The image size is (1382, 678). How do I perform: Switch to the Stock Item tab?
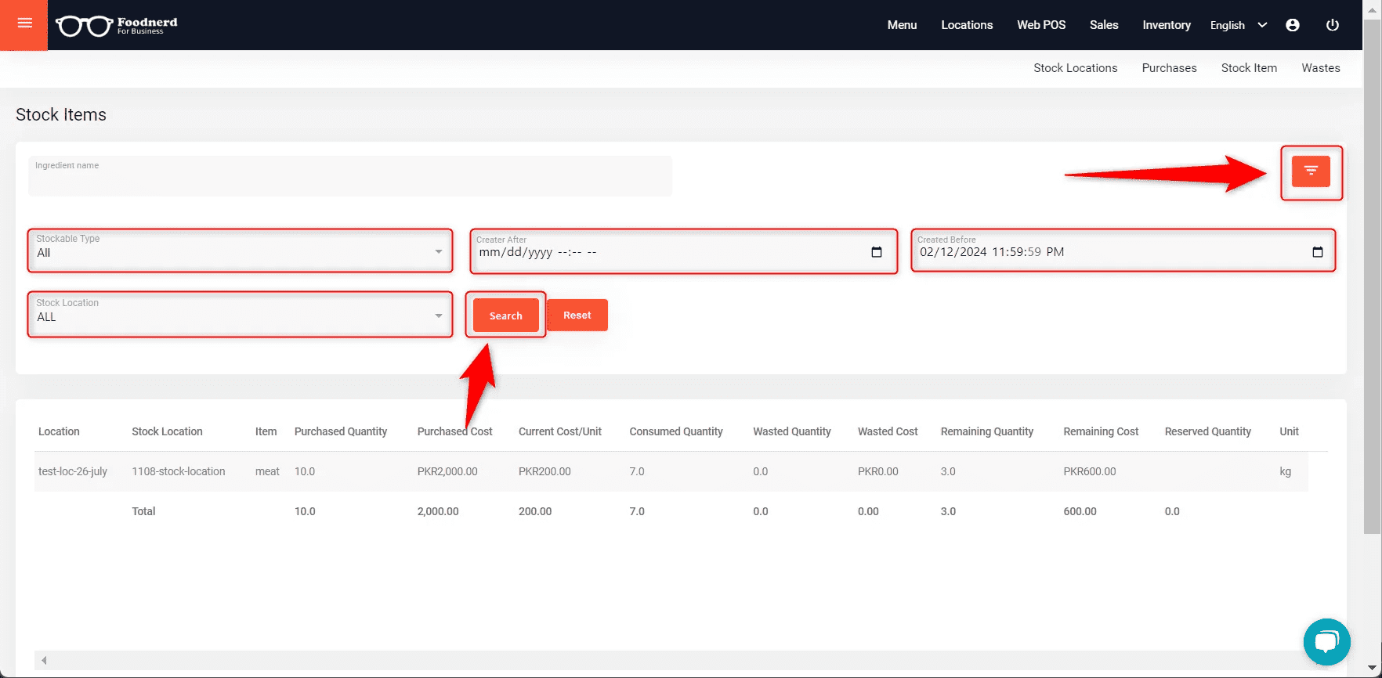point(1249,68)
